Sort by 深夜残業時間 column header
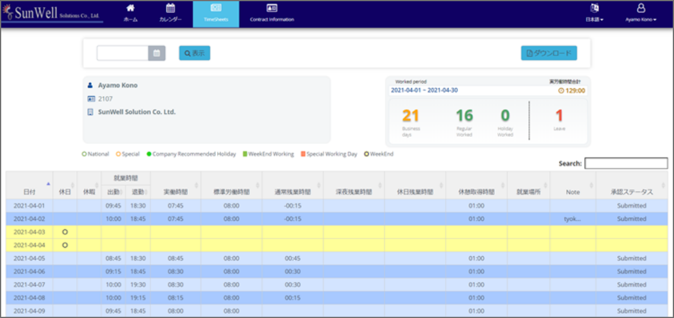This screenshot has height=318, width=674. 354,185
